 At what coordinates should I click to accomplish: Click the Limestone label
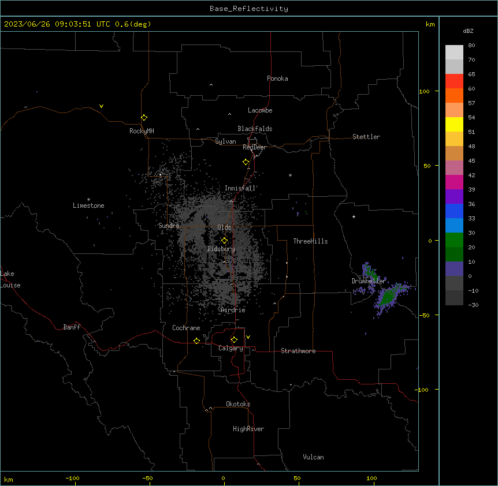click(88, 205)
